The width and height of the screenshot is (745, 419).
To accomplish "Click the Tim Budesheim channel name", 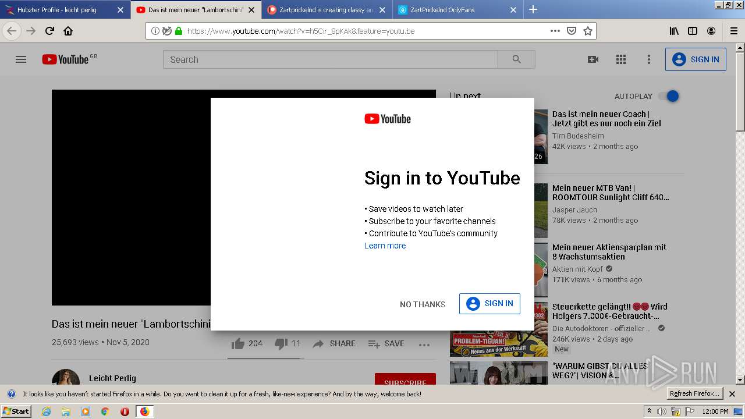I will (x=578, y=136).
